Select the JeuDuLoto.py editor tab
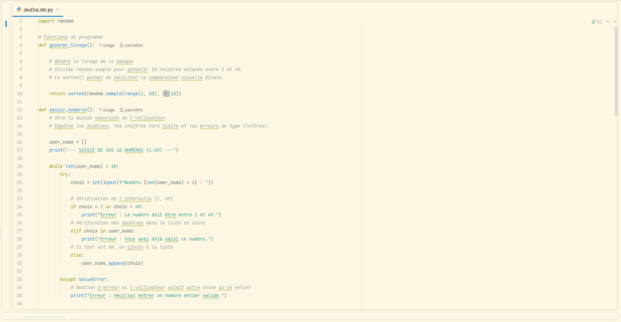The height and width of the screenshot is (322, 621). coord(38,10)
